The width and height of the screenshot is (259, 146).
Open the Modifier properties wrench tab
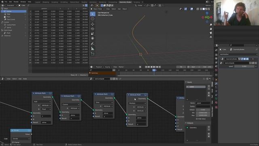coord(216,84)
